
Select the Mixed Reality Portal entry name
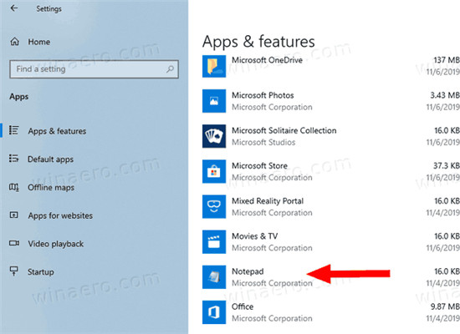(268, 201)
